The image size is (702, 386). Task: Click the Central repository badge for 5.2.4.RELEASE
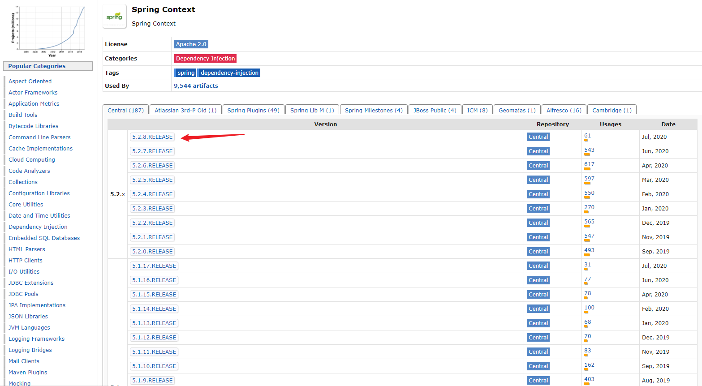pos(538,194)
